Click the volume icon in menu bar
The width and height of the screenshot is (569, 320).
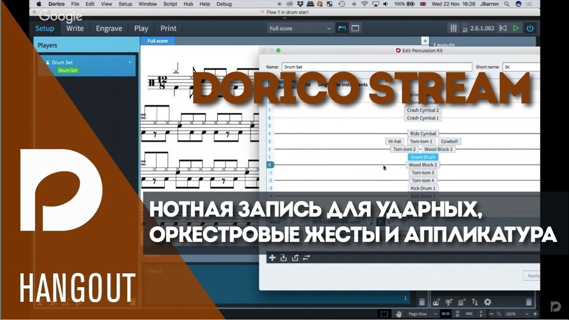(385, 4)
